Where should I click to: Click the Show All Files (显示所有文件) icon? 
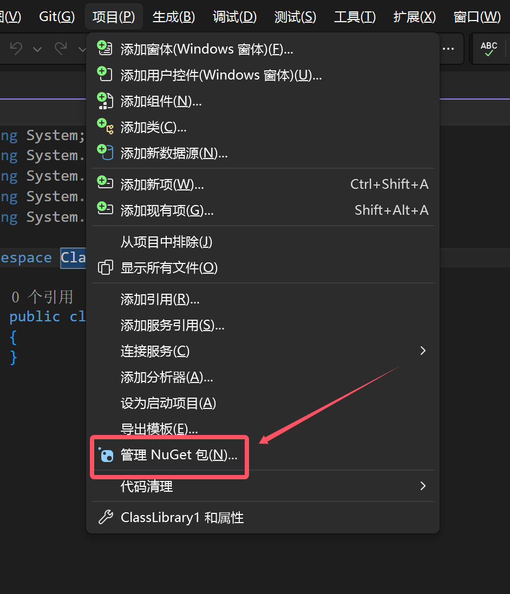105,268
